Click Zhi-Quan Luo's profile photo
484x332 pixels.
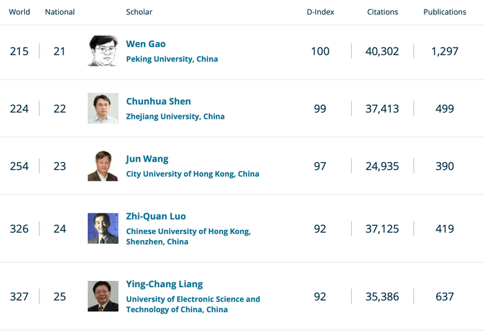[102, 228]
